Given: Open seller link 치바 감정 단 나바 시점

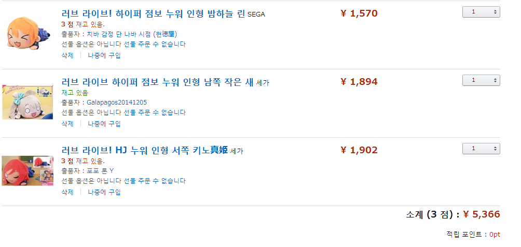Looking at the screenshot, I should point(132,34).
